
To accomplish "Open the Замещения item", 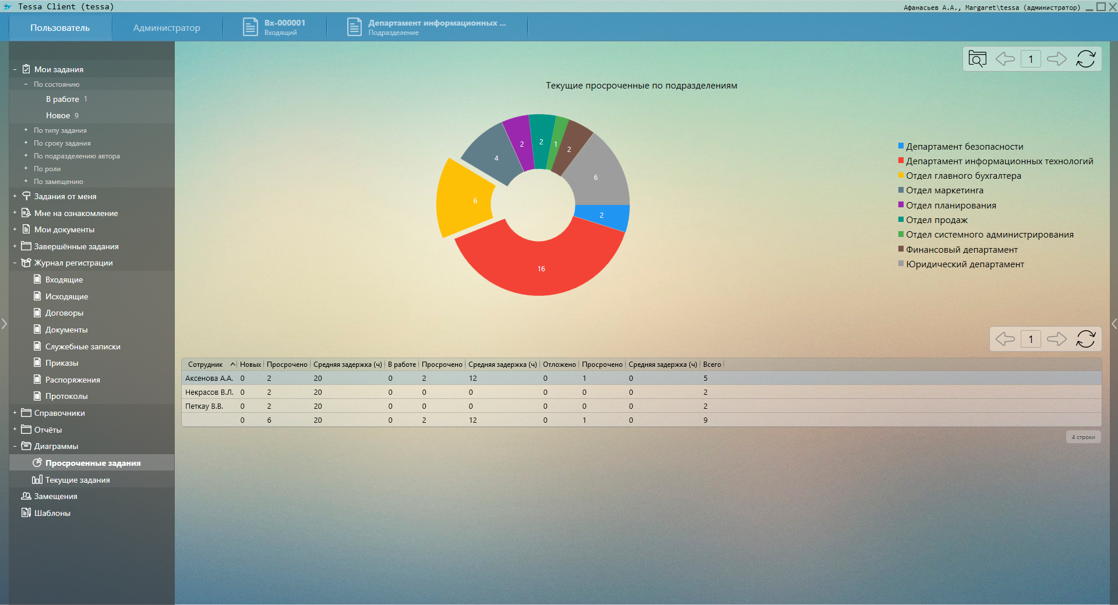I will coord(55,496).
